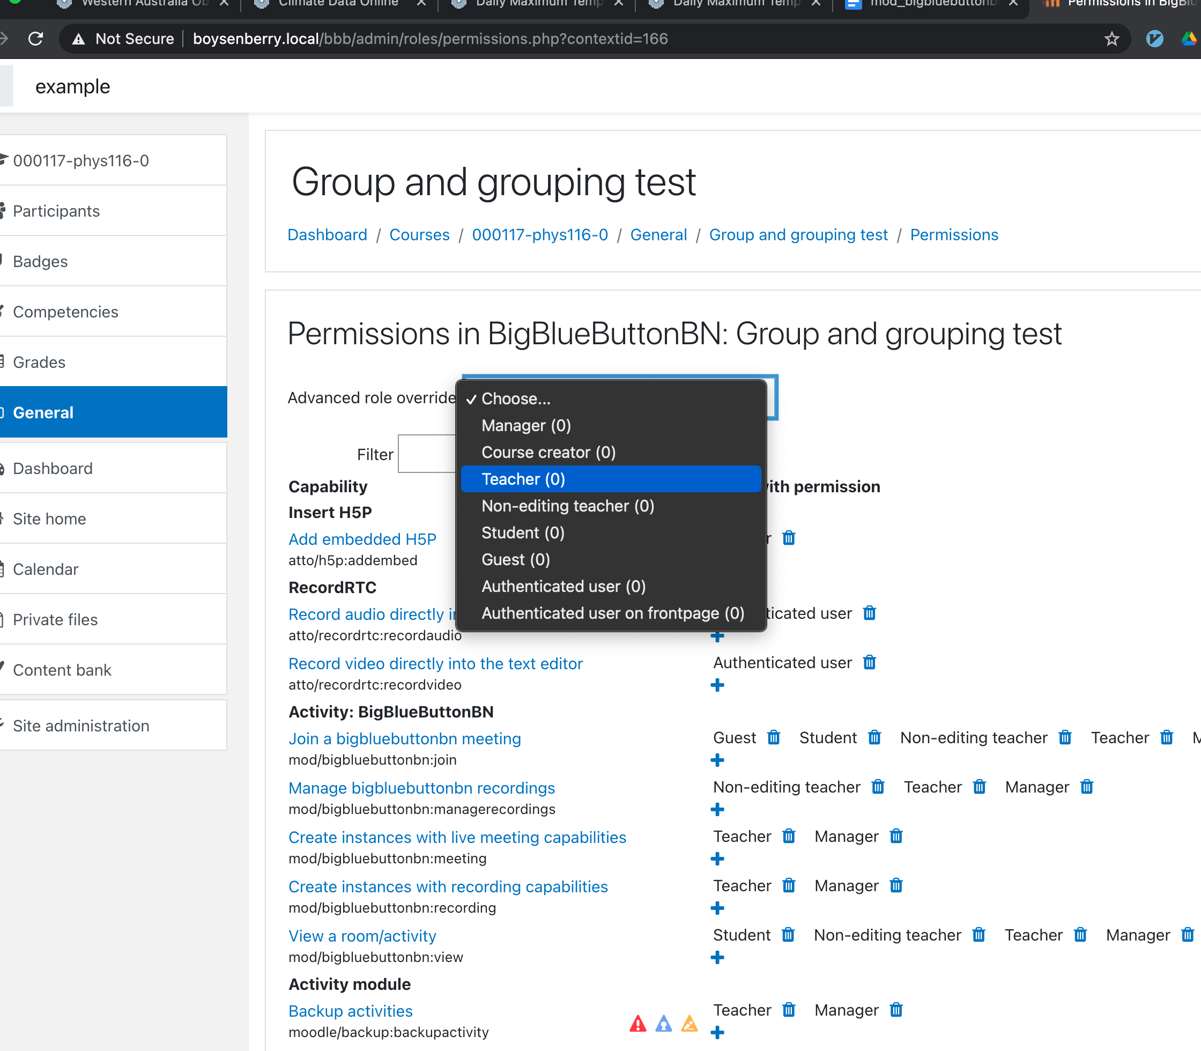This screenshot has width=1201, height=1051.
Task: Select Guest (0) role option
Action: point(611,559)
